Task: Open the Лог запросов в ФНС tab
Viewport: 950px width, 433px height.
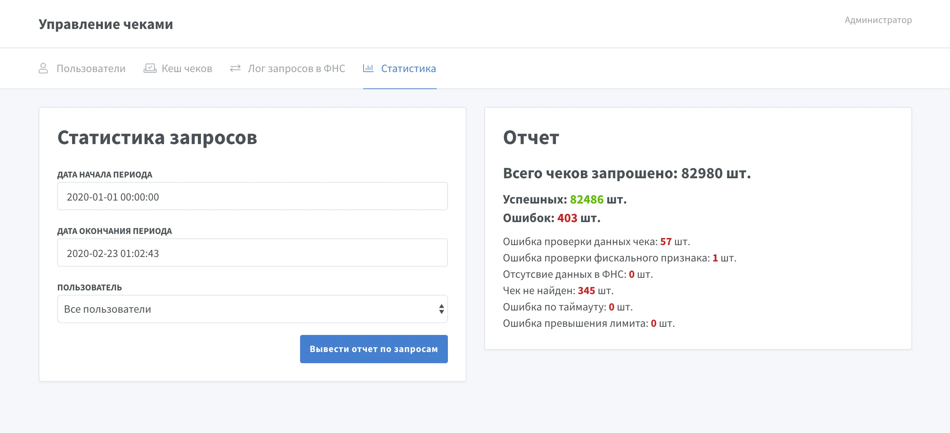Action: [296, 68]
